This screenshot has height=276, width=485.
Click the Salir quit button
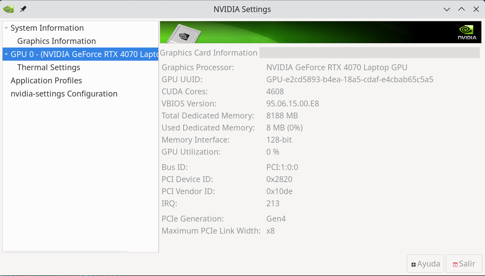point(464,264)
